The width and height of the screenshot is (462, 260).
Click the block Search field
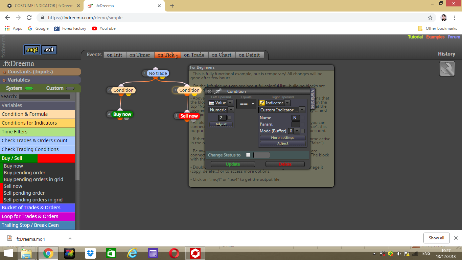(44, 97)
